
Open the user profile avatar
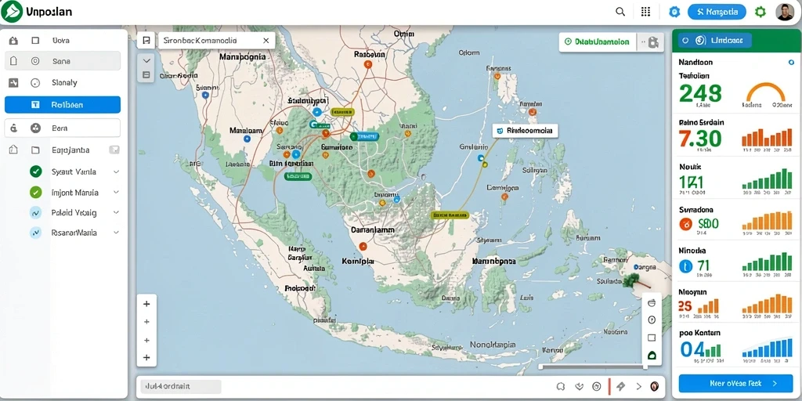click(784, 12)
